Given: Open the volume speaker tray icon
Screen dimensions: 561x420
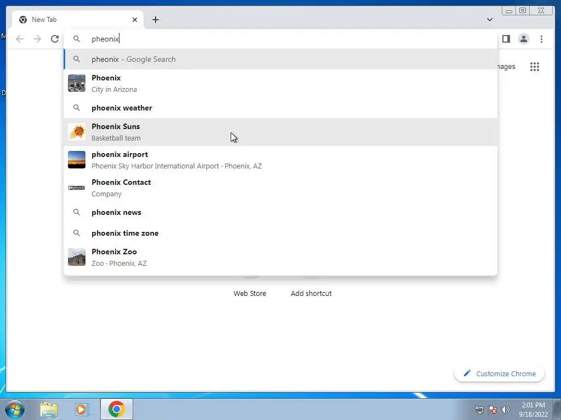Looking at the screenshot, I should pyautogui.click(x=506, y=410).
